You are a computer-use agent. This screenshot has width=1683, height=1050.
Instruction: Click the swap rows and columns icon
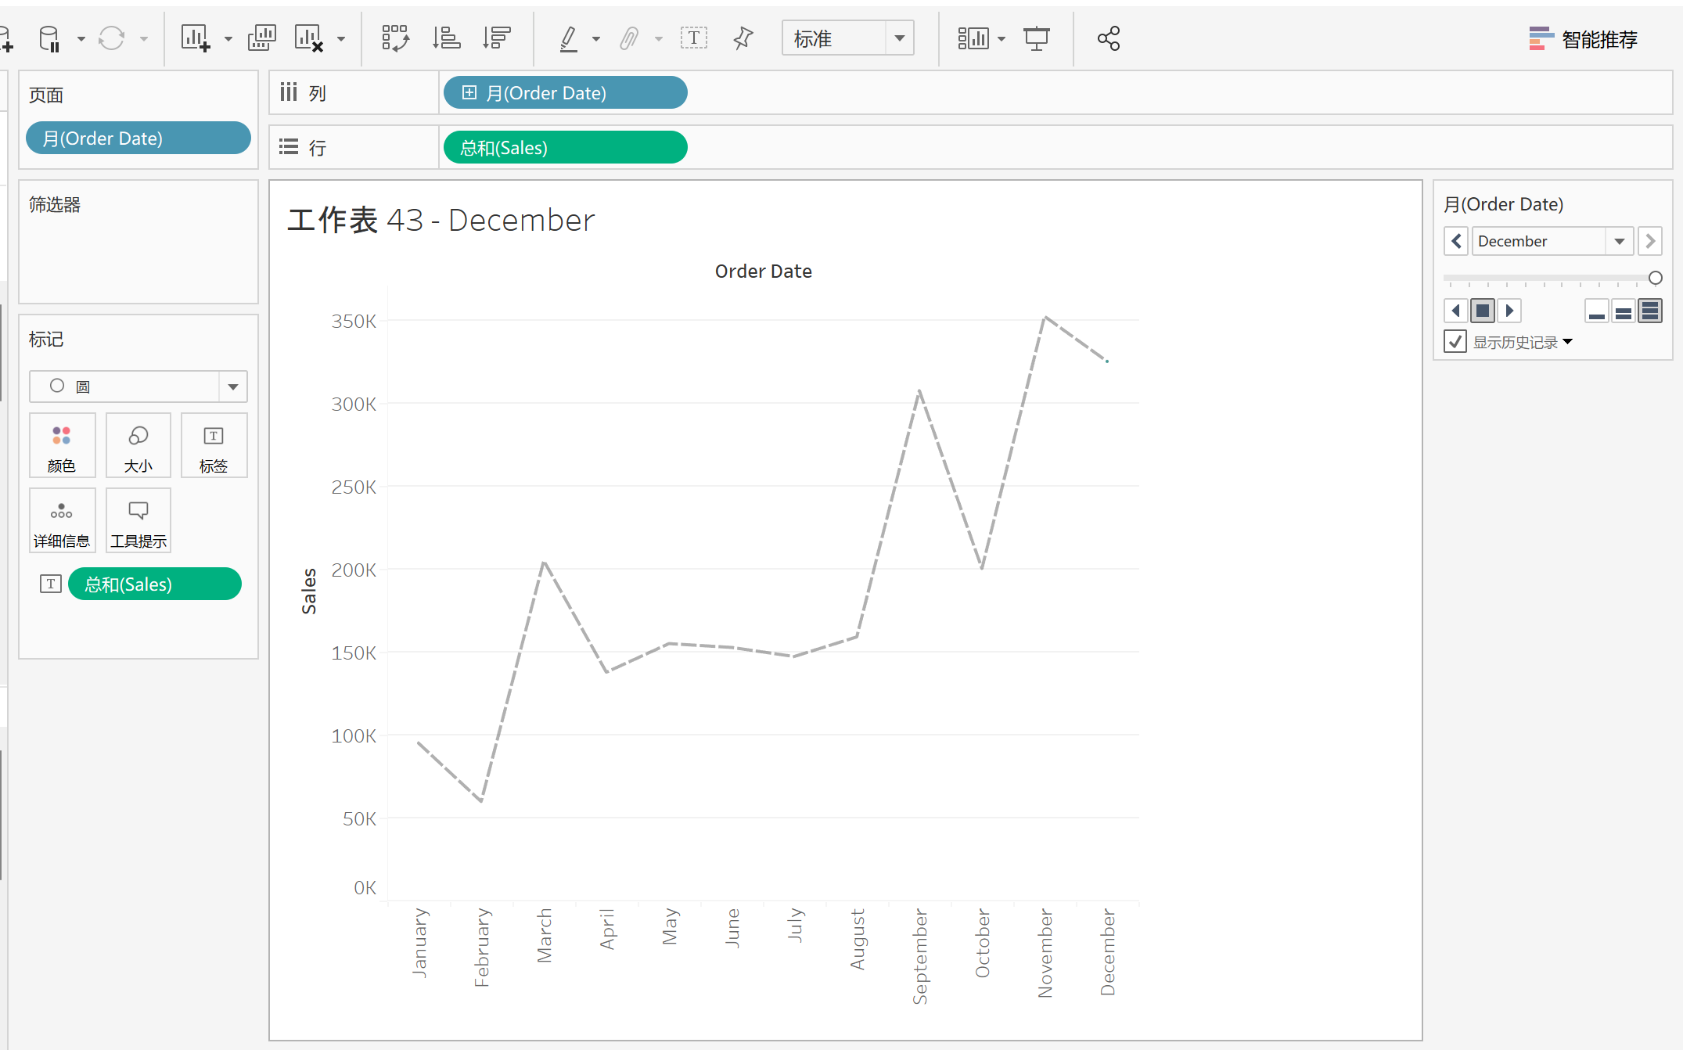click(x=395, y=38)
